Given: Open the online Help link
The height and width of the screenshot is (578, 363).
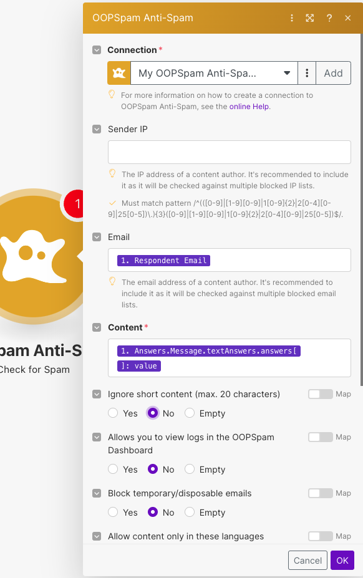Looking at the screenshot, I should [249, 107].
